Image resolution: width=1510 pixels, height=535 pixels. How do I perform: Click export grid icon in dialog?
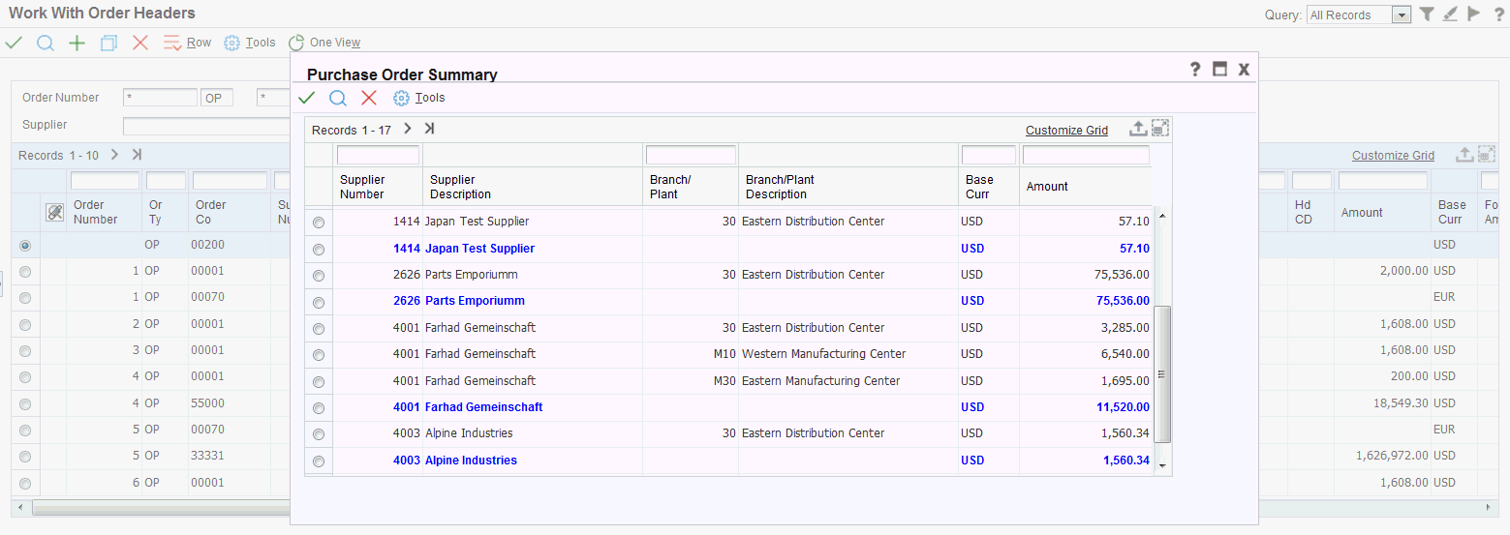(1138, 129)
